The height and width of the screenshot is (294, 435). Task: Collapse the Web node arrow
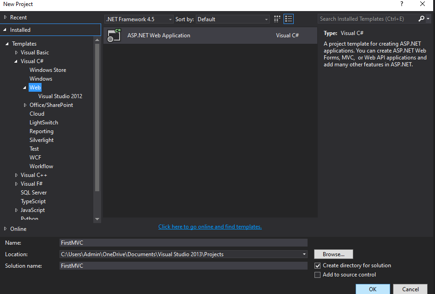tap(24, 88)
